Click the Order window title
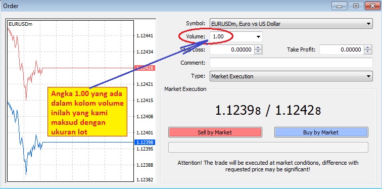 (11, 6)
